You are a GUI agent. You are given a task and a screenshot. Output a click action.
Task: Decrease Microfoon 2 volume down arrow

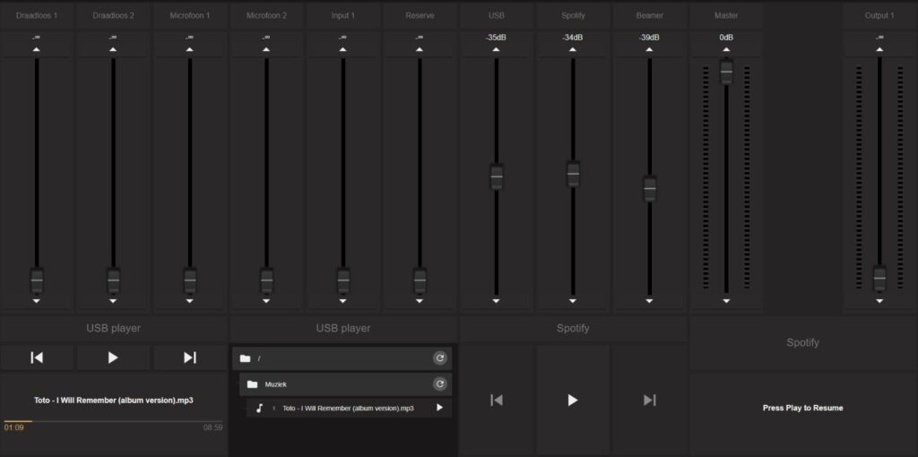click(x=266, y=301)
